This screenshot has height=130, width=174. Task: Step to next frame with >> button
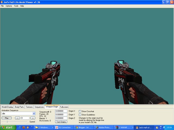pos(33,118)
